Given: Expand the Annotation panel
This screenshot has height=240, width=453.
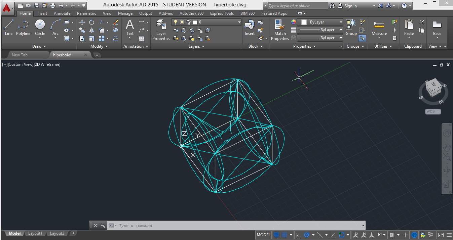Looking at the screenshot, I should pyautogui.click(x=136, y=46).
